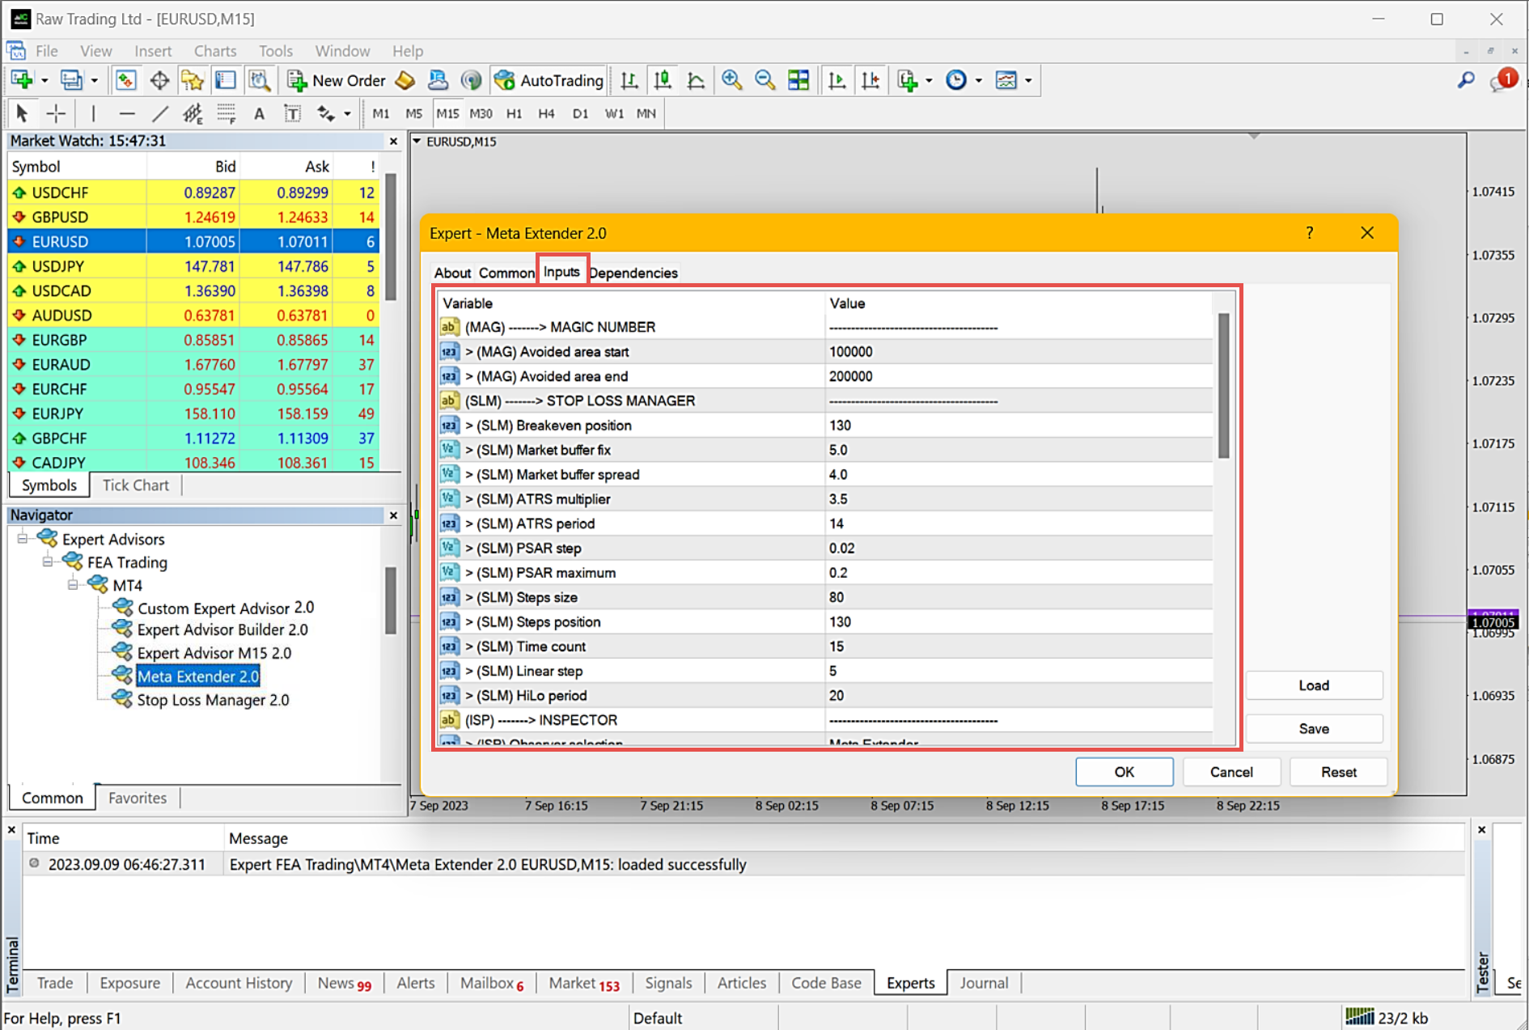Toggle chart auto scroll icon
Viewport: 1529px width, 1030px height.
pos(837,80)
